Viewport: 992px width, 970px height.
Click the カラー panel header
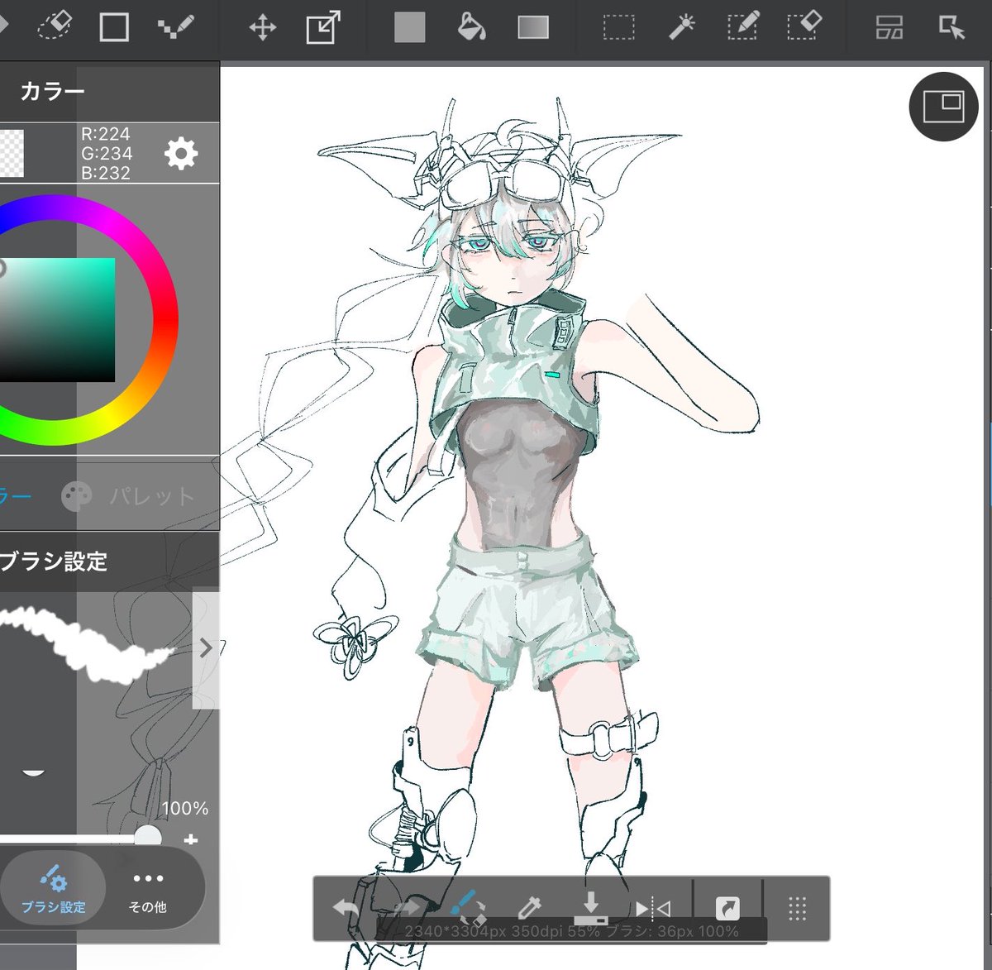pyautogui.click(x=109, y=91)
